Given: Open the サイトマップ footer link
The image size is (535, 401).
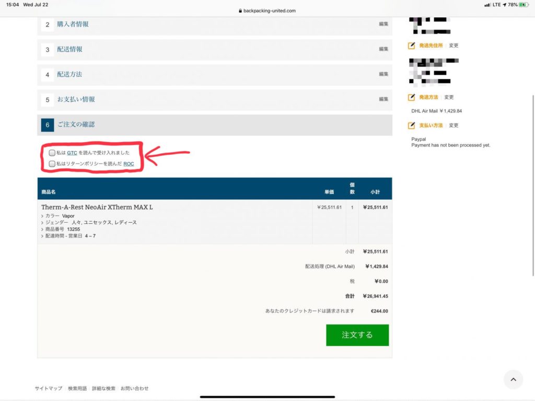Looking at the screenshot, I should pyautogui.click(x=49, y=388).
